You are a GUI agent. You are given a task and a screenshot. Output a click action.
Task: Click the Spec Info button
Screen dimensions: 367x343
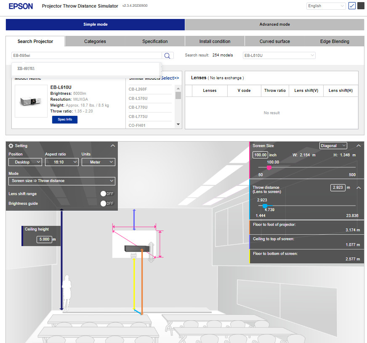tap(65, 120)
